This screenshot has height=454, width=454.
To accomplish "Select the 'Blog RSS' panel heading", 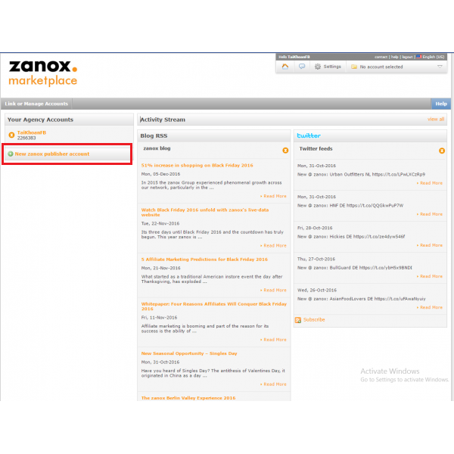I will point(154,135).
